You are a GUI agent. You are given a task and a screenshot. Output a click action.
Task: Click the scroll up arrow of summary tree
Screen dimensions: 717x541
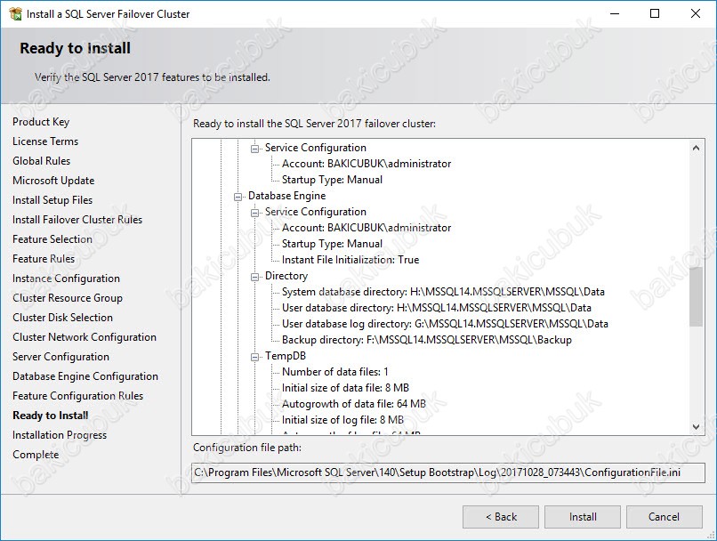click(x=696, y=148)
